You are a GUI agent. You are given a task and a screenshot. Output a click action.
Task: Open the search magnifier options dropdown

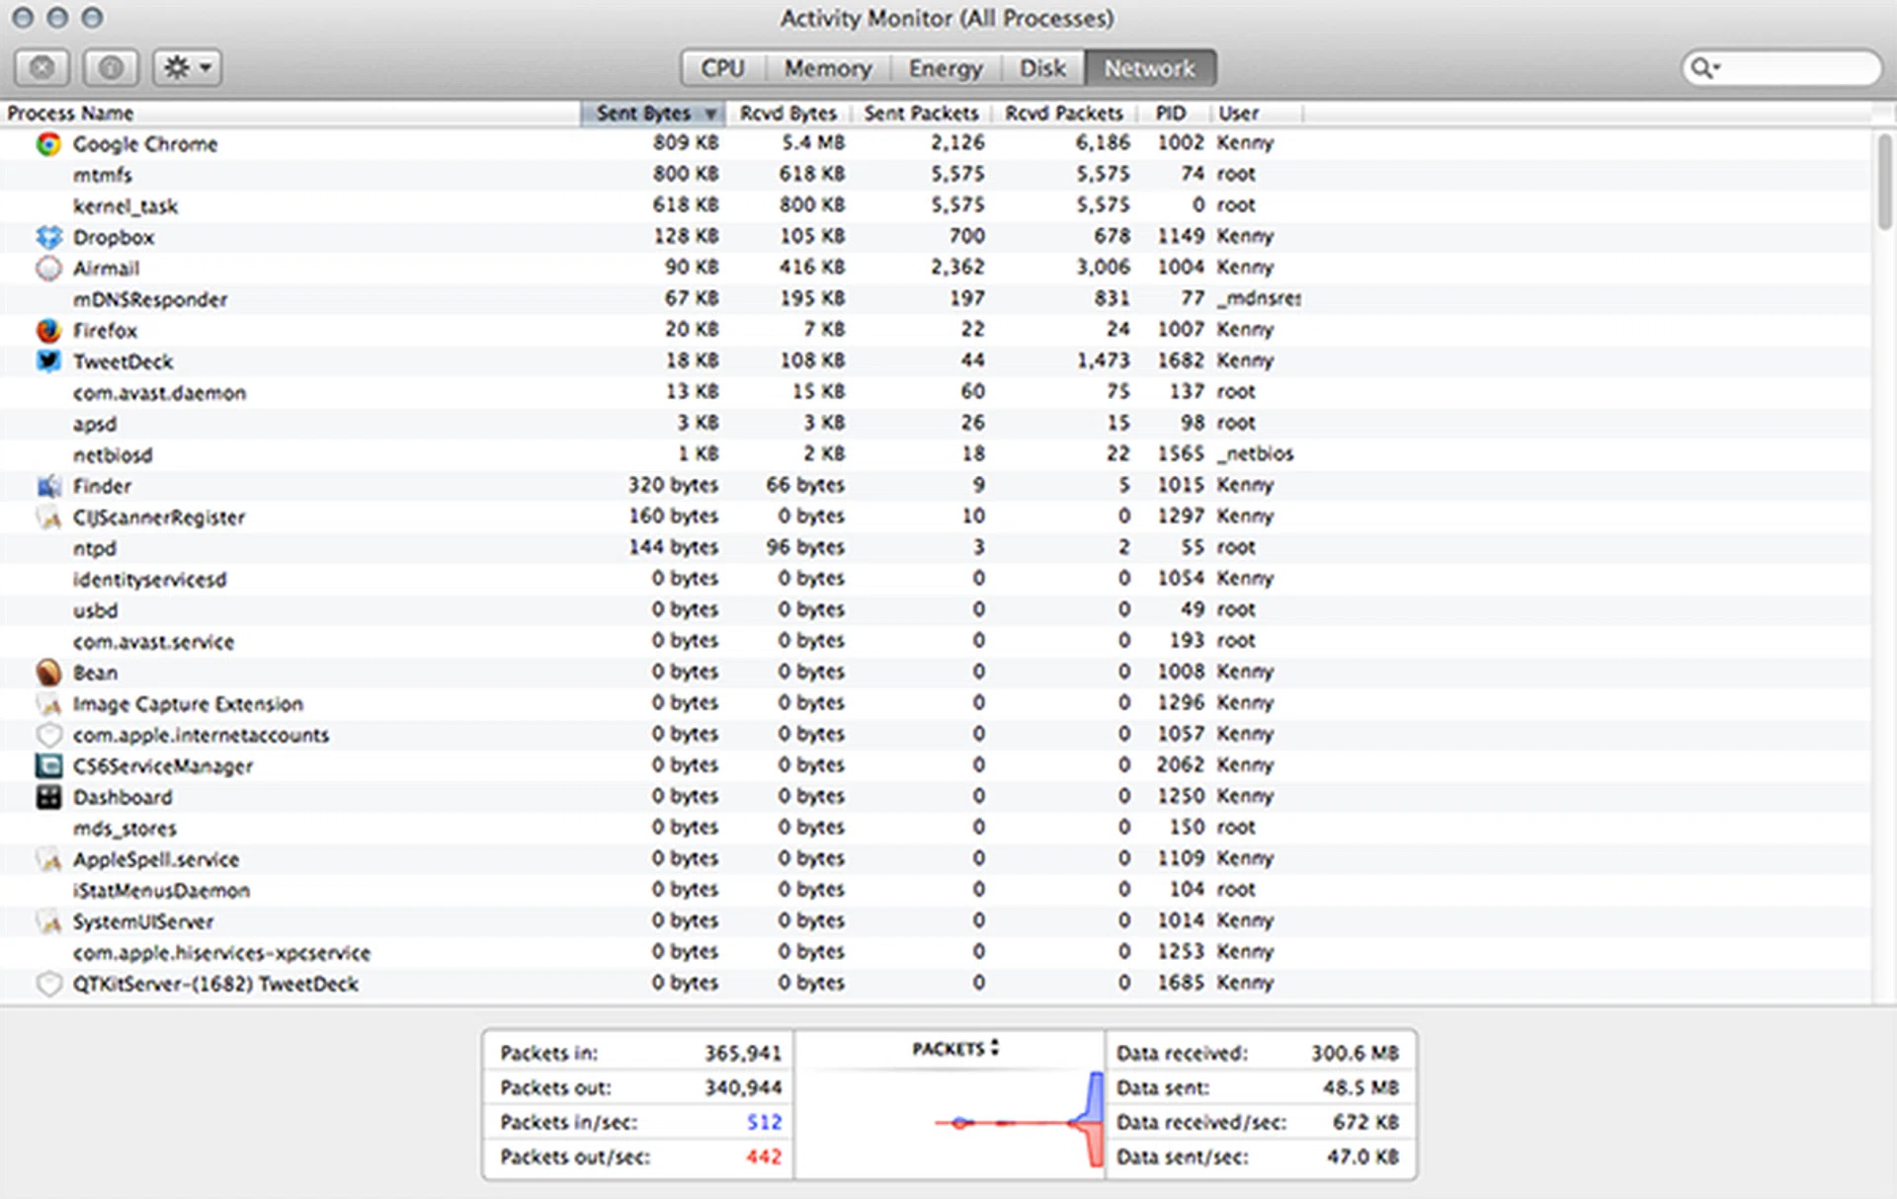tap(1704, 68)
